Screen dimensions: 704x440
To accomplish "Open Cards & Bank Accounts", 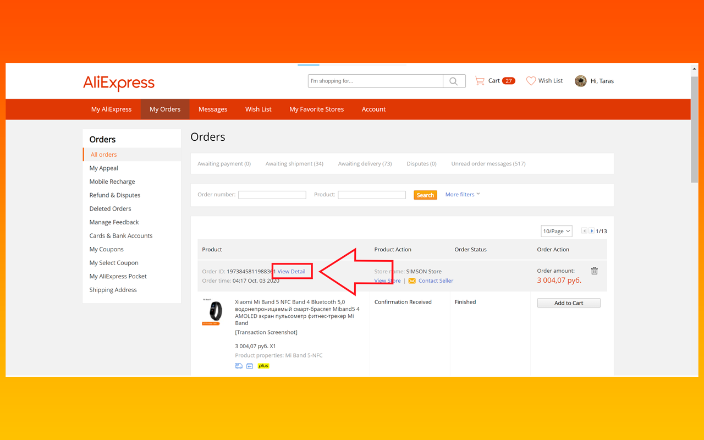I will [x=121, y=235].
